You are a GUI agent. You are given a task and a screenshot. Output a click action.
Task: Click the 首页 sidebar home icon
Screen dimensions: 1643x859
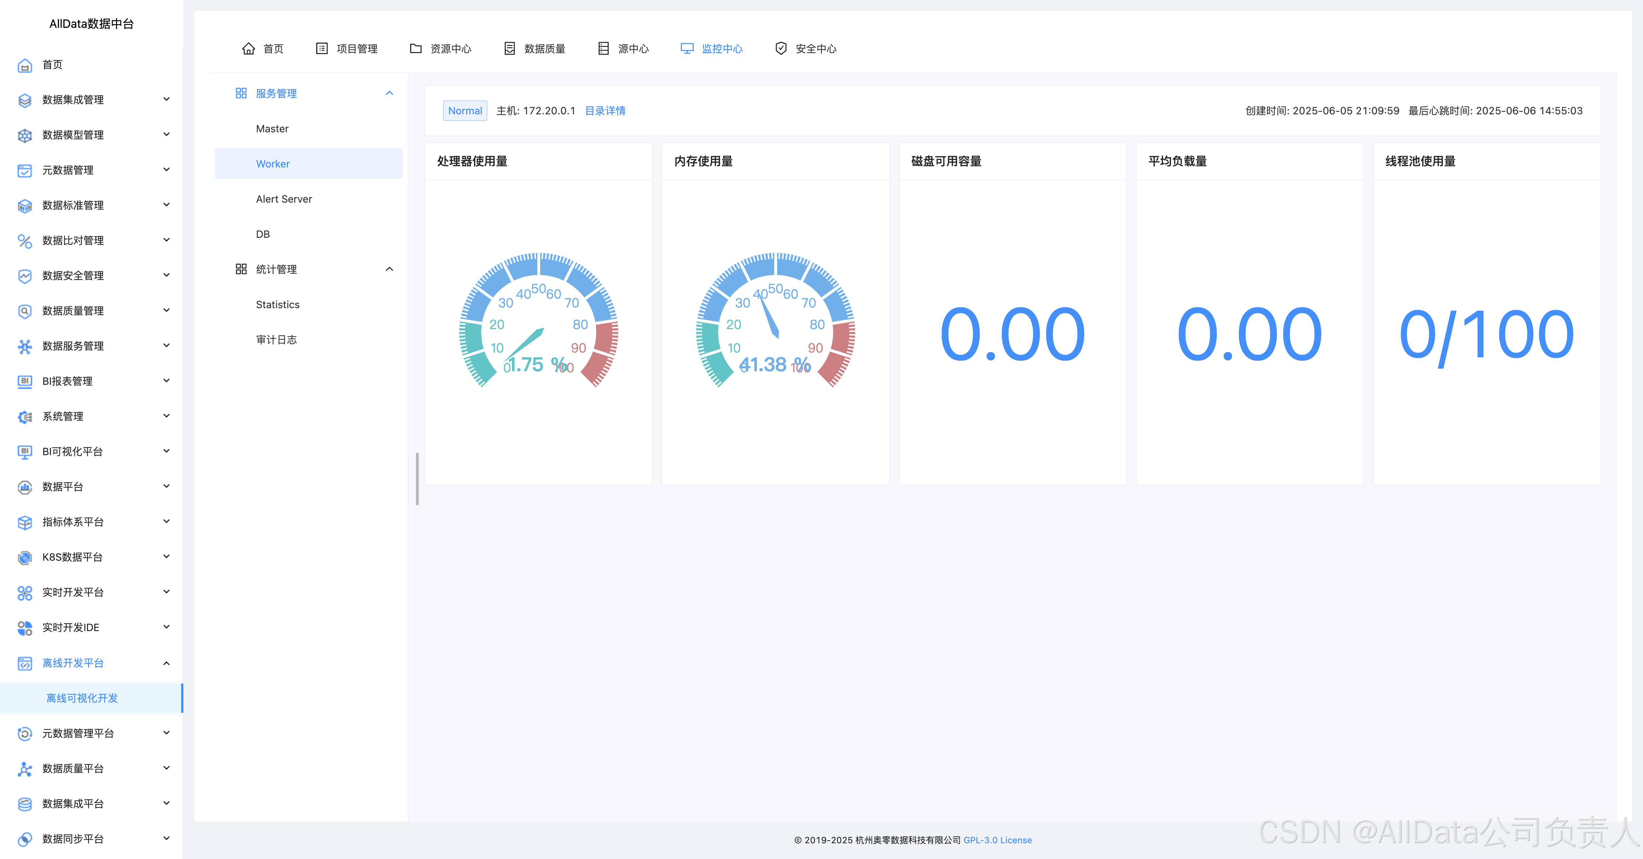(x=24, y=65)
